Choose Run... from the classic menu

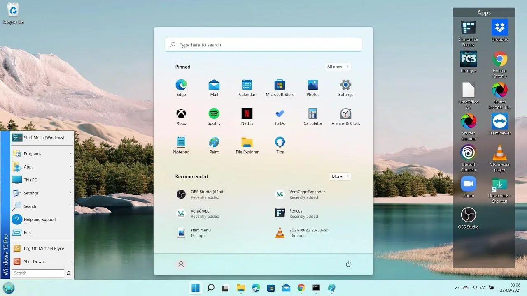click(42, 233)
